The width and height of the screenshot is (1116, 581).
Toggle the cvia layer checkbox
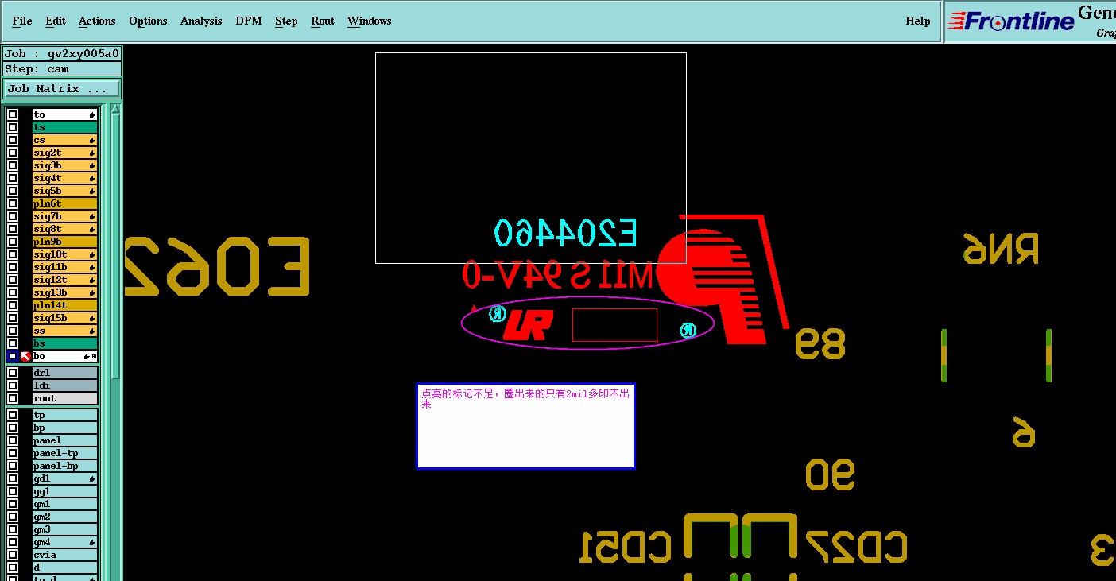13,555
